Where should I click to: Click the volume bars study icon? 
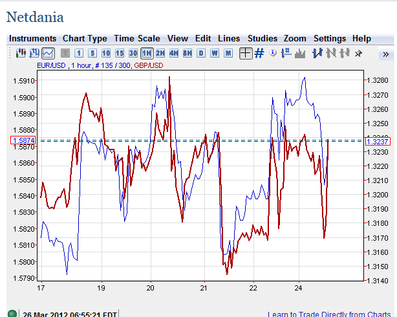[299, 53]
